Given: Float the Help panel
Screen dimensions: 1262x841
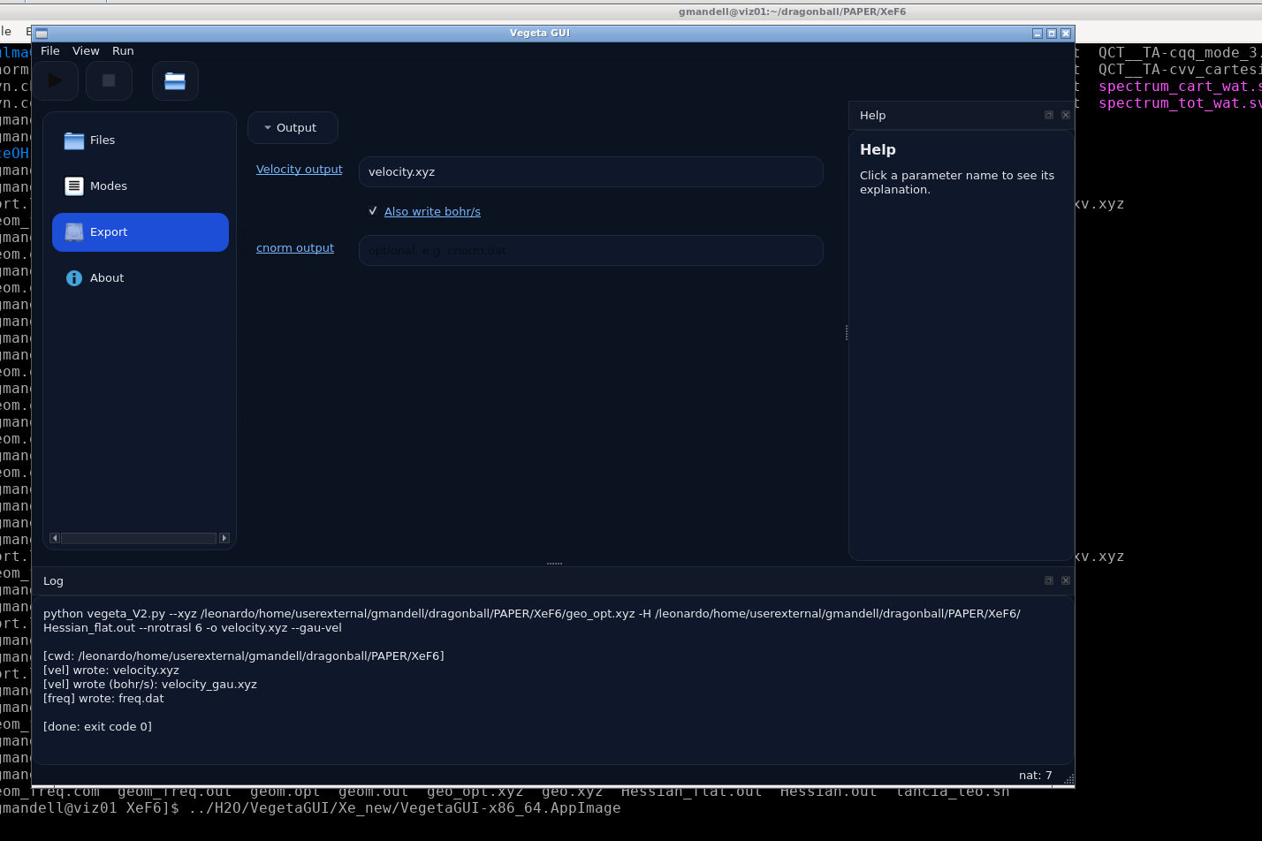Looking at the screenshot, I should pyautogui.click(x=1049, y=115).
